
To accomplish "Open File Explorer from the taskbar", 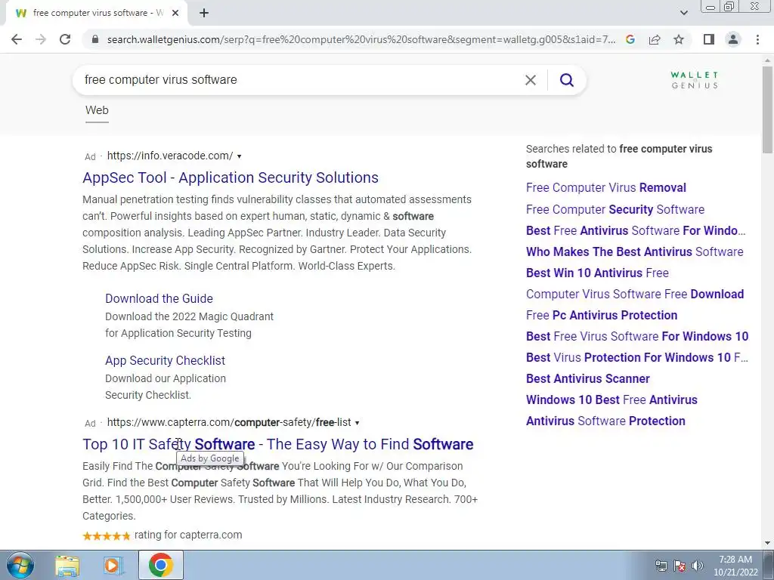I will (x=67, y=565).
